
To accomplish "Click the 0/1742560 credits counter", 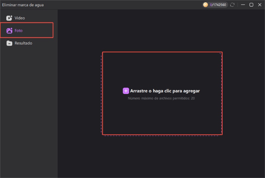I will [219, 5].
